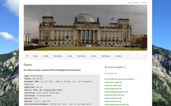Open the Sicherheit menu item
The width and height of the screenshot is (171, 106).
coord(82,56)
